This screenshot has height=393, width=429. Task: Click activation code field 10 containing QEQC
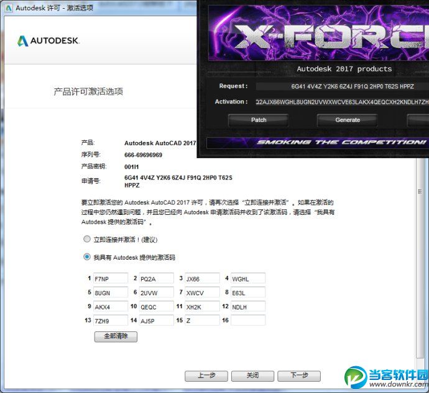156,306
